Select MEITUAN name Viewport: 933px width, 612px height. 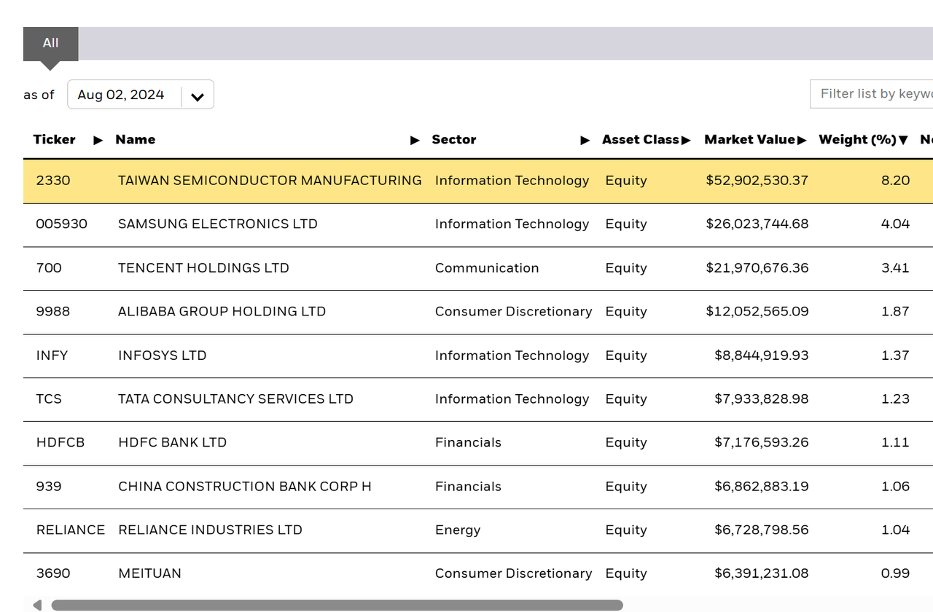pyautogui.click(x=149, y=573)
